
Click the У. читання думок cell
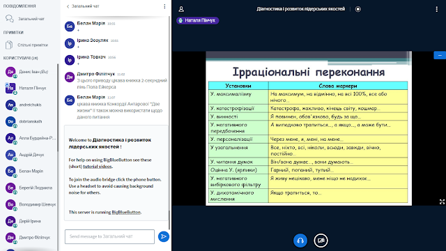(238, 162)
